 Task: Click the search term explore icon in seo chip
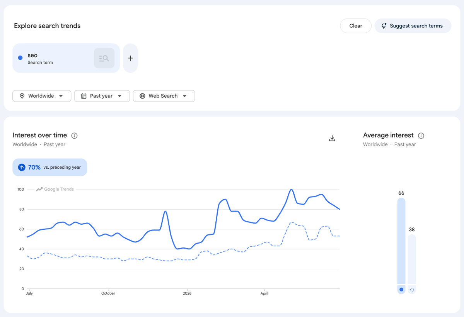104,58
